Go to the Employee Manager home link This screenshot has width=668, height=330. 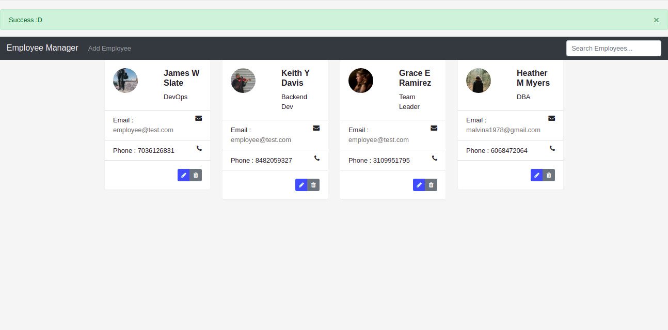click(x=42, y=48)
